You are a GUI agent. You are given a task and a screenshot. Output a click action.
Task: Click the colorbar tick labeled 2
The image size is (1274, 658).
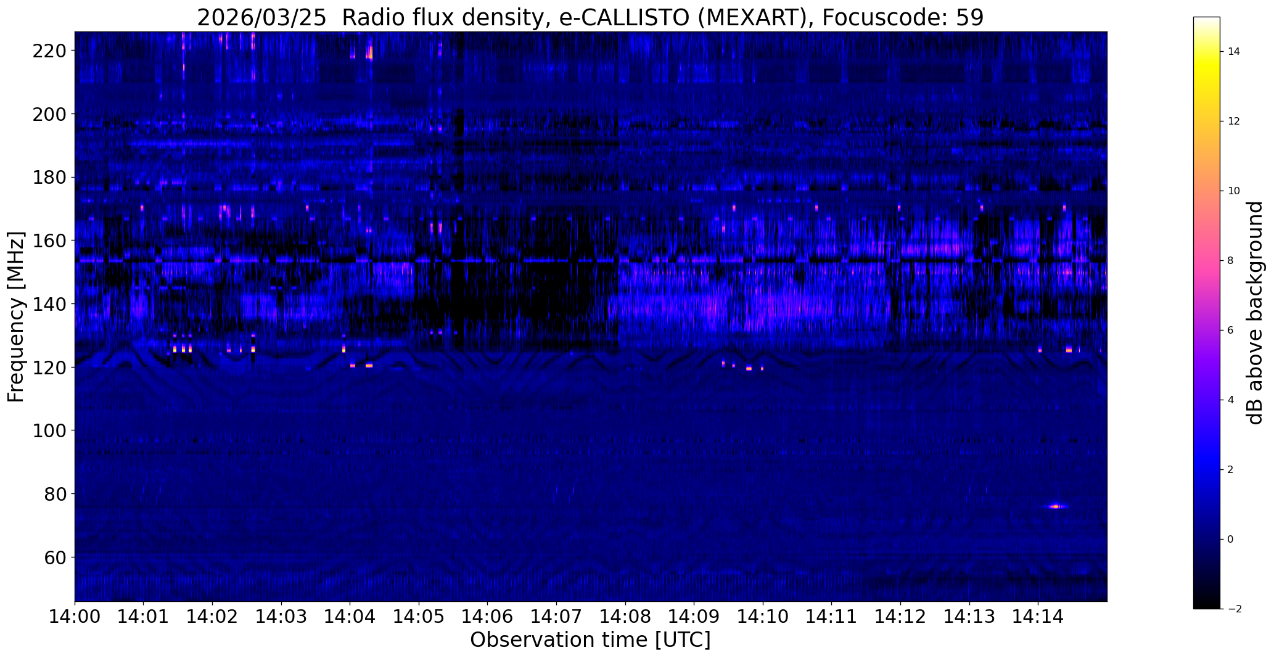tap(1231, 470)
